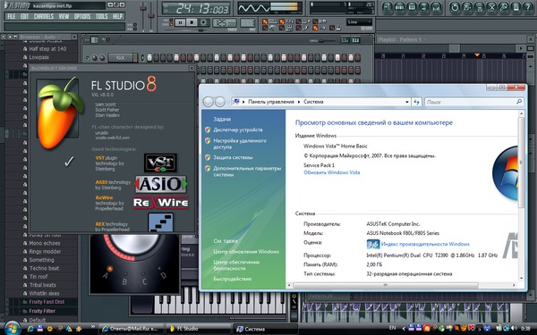Viewport: 537px width, 335px height.
Task: Open the EDIT menu
Action: 24,16
